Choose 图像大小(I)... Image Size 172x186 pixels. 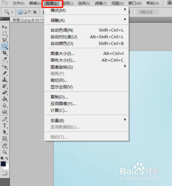(x=86, y=54)
